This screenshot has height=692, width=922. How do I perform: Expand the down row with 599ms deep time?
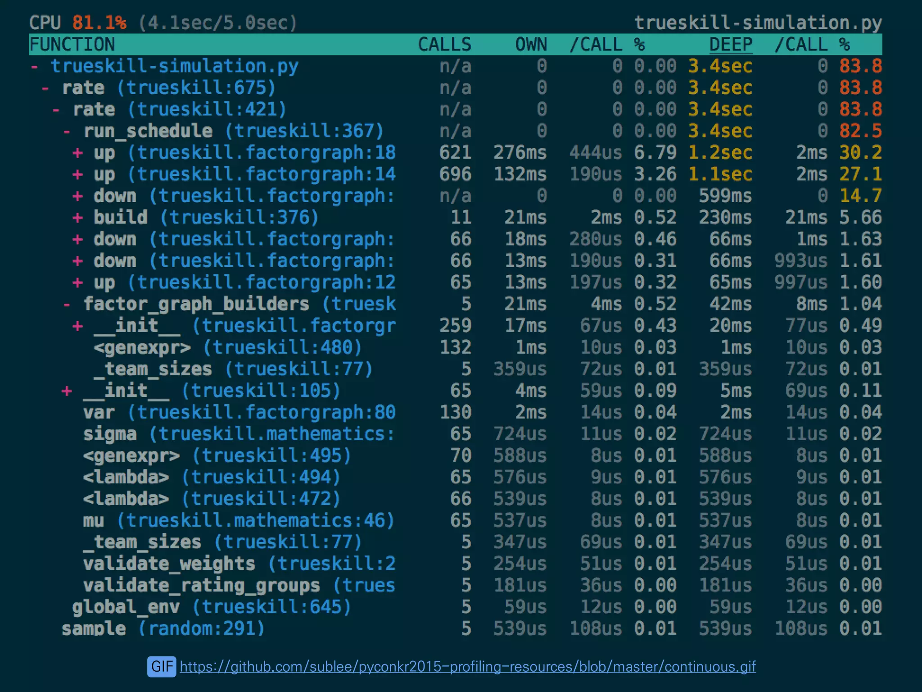click(x=77, y=196)
